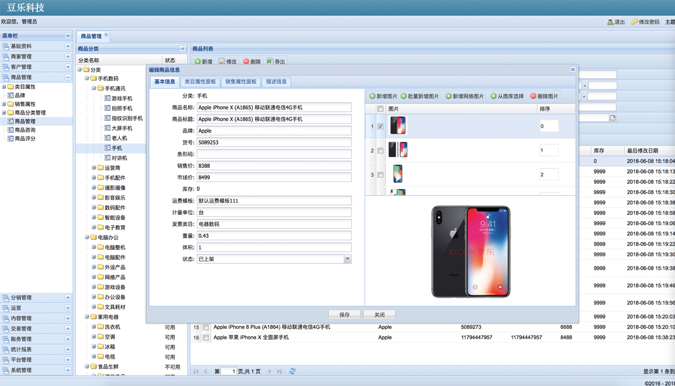Click the 批量新增图片 batch add icon
This screenshot has height=386, width=675.
pos(404,96)
